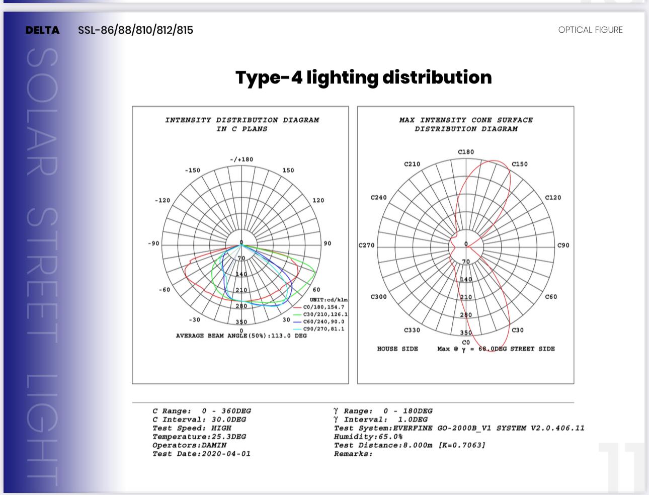This screenshot has width=649, height=495.
Task: Click the -/+180 label on intensity diagram
Action: click(x=241, y=159)
